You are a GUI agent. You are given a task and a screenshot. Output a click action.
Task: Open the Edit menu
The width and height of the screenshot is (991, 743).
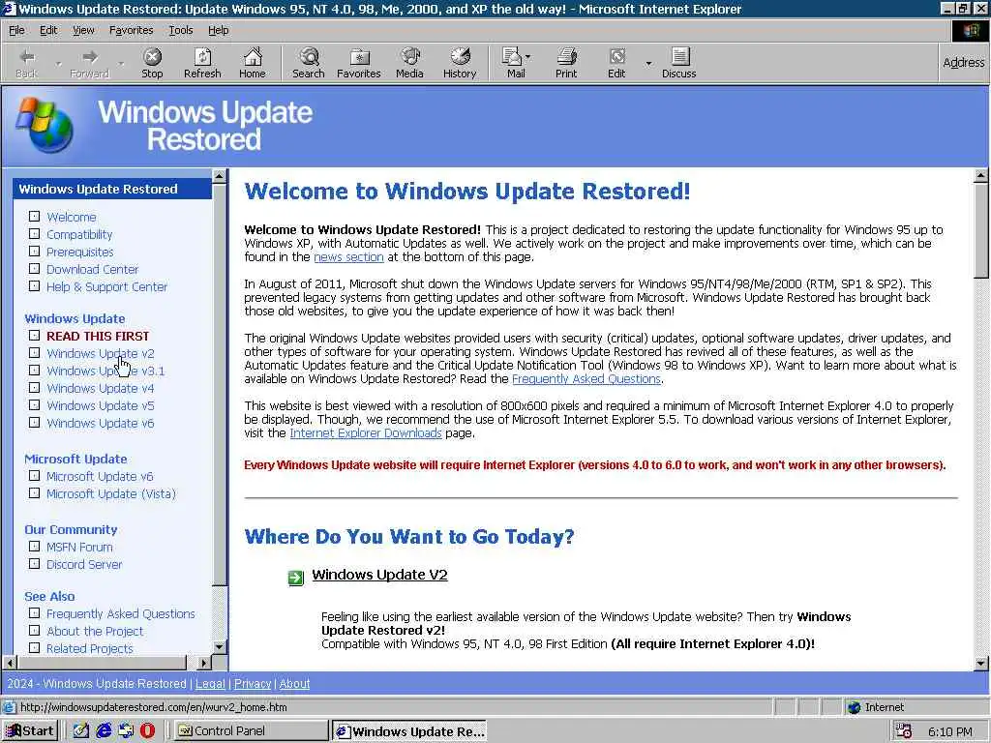coord(48,30)
